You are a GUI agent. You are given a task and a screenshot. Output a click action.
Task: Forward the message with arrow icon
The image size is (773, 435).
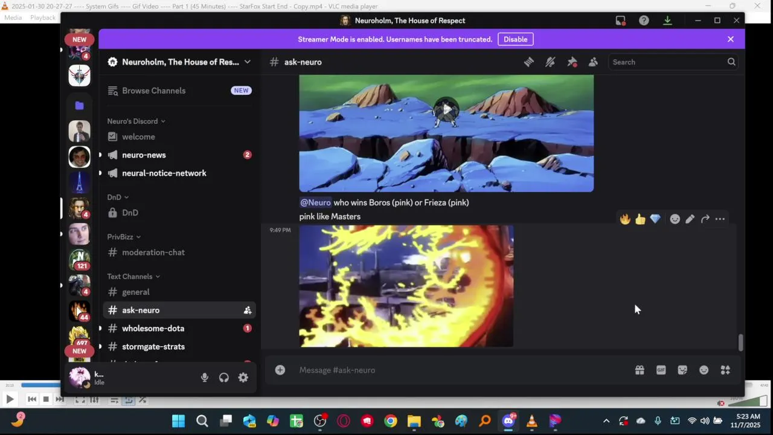(x=705, y=219)
